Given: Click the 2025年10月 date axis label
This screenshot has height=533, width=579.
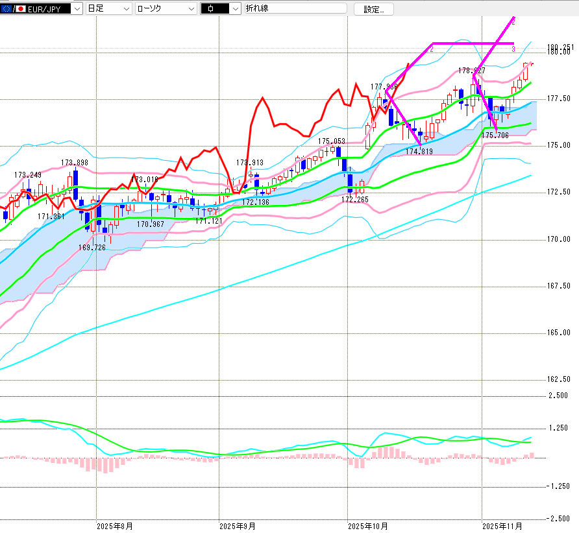Looking at the screenshot, I should [367, 526].
